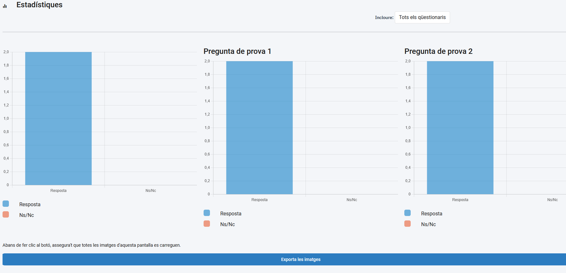The height and width of the screenshot is (273, 566).
Task: Toggle Ns/Nc legend label of Pregunta de prova 1
Action: [228, 225]
